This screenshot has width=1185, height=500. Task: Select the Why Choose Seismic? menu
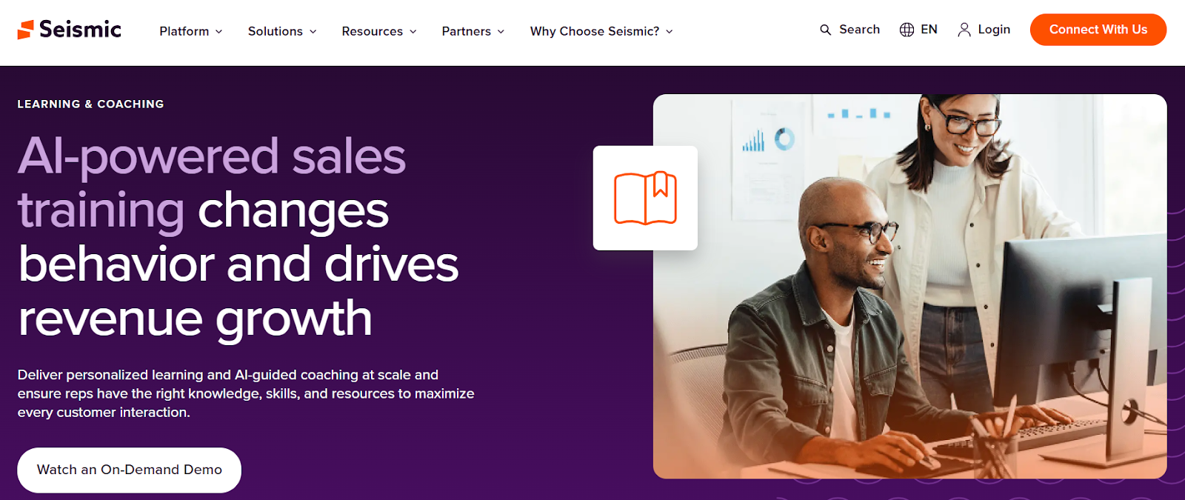(595, 31)
